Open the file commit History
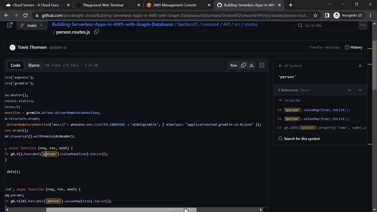Image resolution: width=377 pixels, height=212 pixels. [x=353, y=47]
